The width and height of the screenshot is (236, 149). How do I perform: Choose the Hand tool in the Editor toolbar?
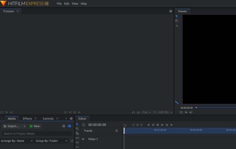(x=77, y=129)
